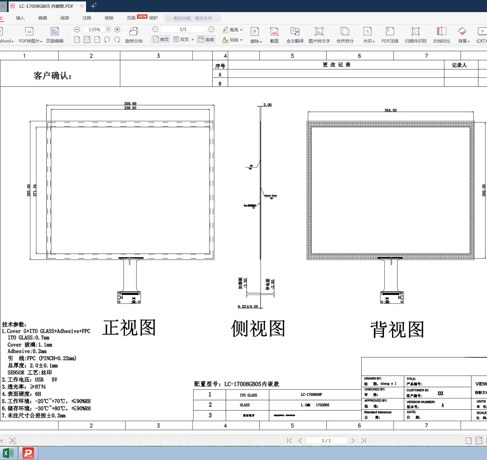
Task: Click search 查找功能 input field
Action: (193, 18)
